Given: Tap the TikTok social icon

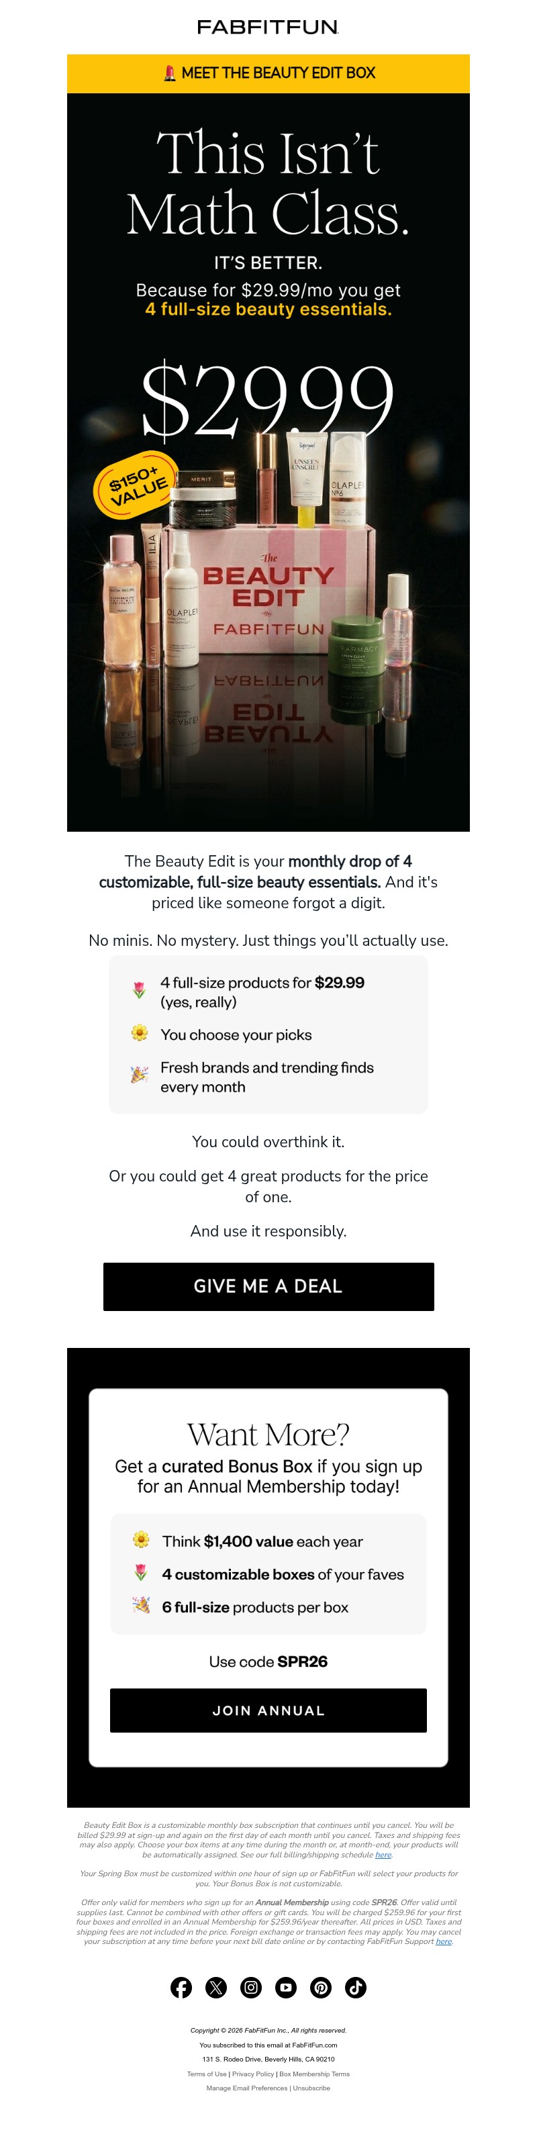Looking at the screenshot, I should [x=356, y=1987].
